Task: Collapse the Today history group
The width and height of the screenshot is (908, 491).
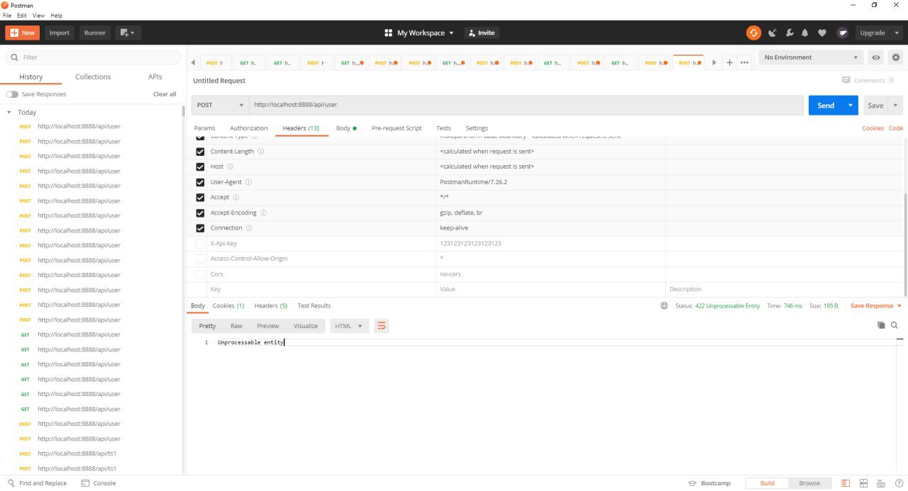Action: click(9, 113)
